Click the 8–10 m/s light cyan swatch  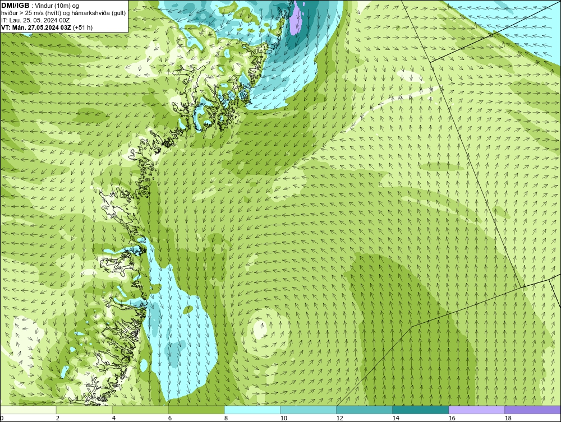(252, 410)
